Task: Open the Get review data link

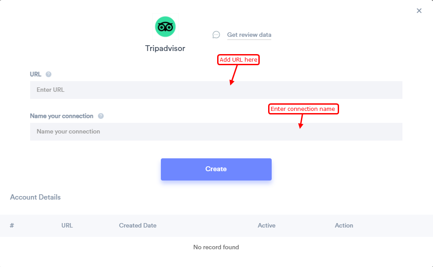Action: point(249,35)
